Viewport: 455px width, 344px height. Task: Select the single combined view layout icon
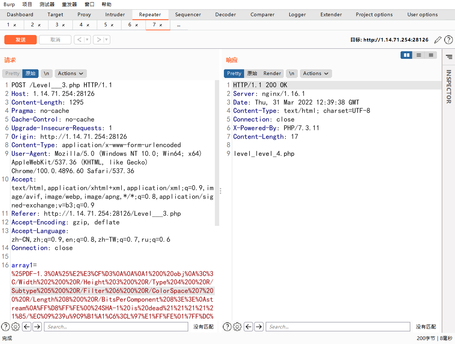(x=431, y=55)
